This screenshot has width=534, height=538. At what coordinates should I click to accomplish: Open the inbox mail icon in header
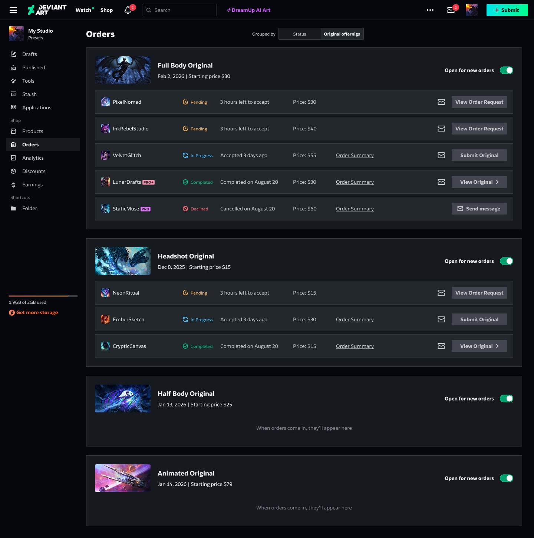(x=451, y=10)
